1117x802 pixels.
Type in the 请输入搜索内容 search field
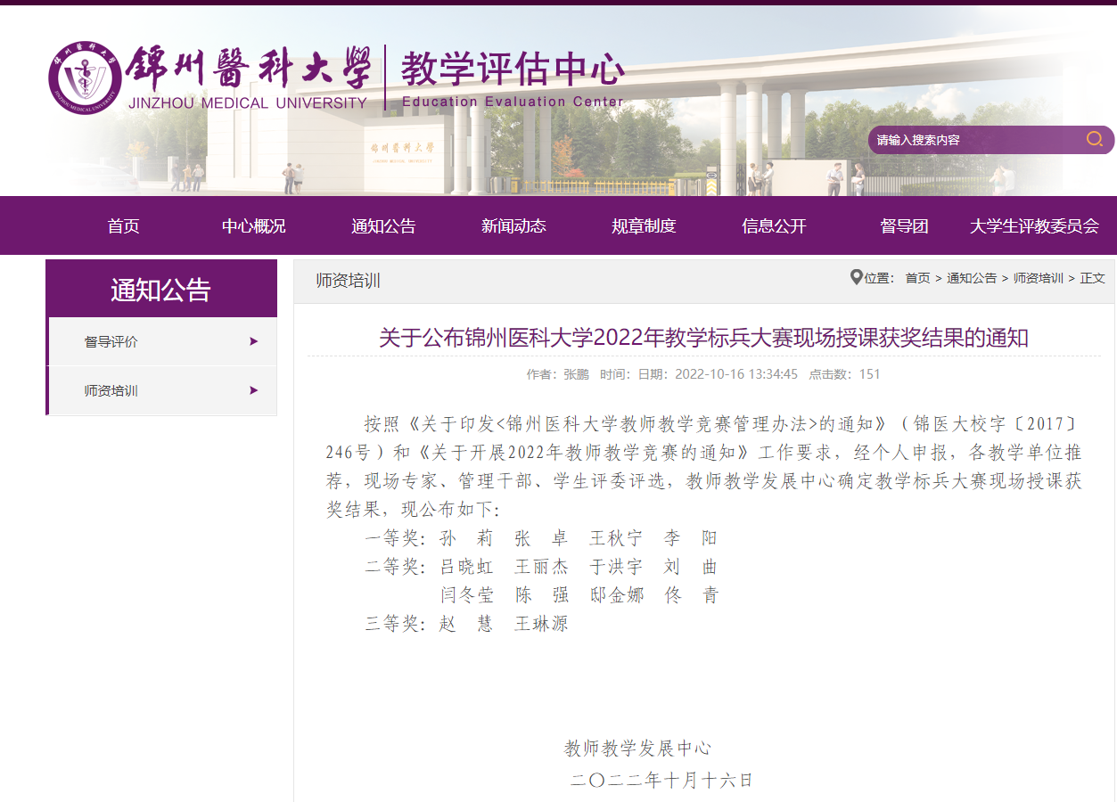click(x=972, y=140)
